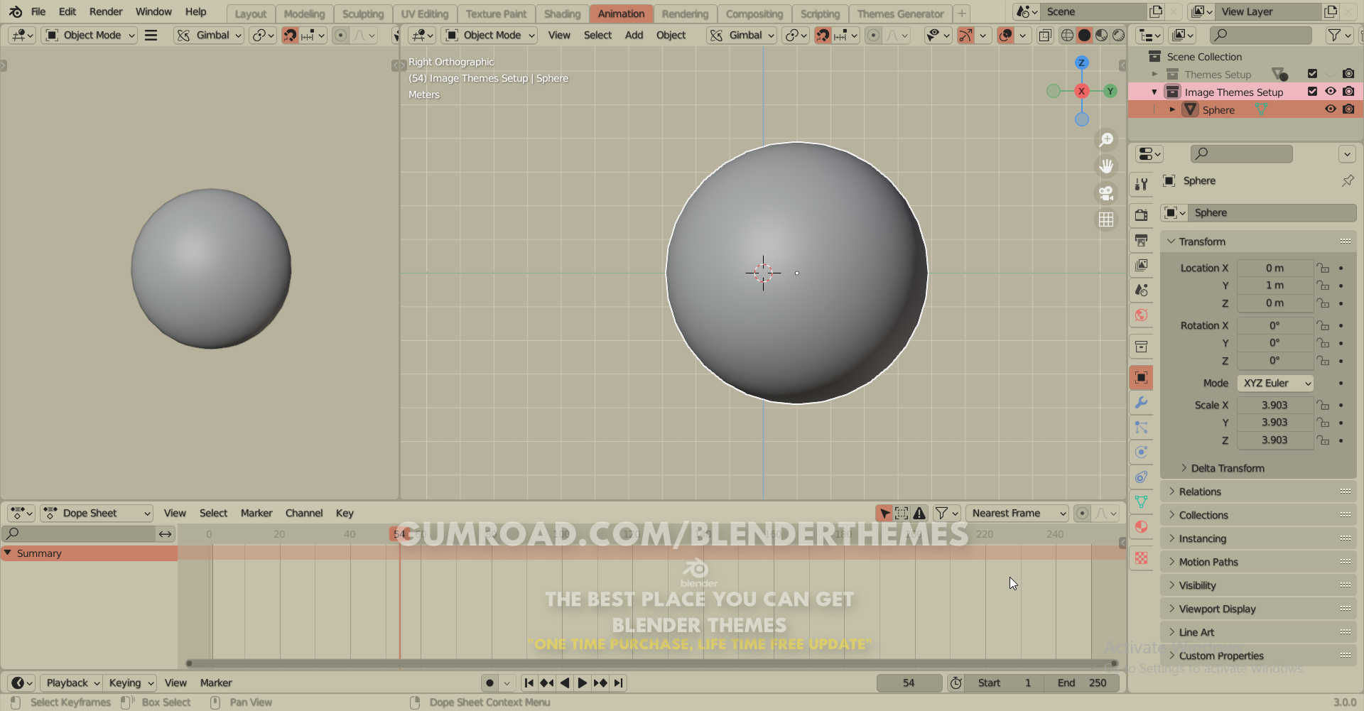Switch viewport shading to wireframe
The width and height of the screenshot is (1364, 711).
pos(1067,36)
